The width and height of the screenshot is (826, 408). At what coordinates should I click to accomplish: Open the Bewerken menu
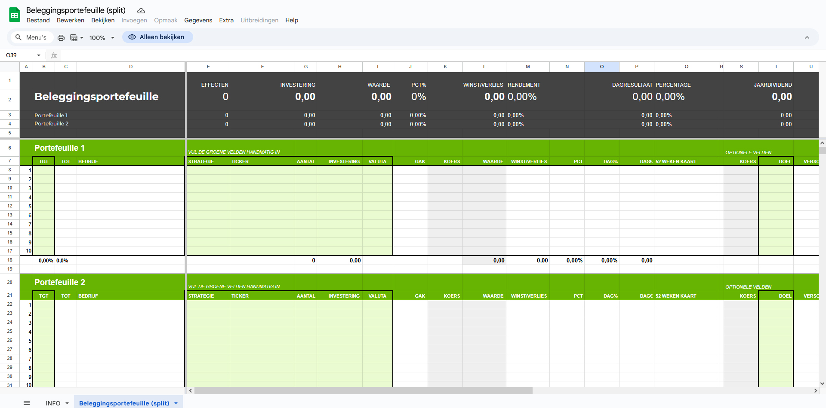[x=71, y=20]
